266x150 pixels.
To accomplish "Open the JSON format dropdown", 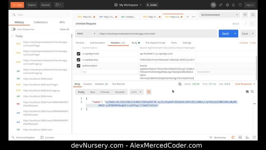I will pos(136,92).
